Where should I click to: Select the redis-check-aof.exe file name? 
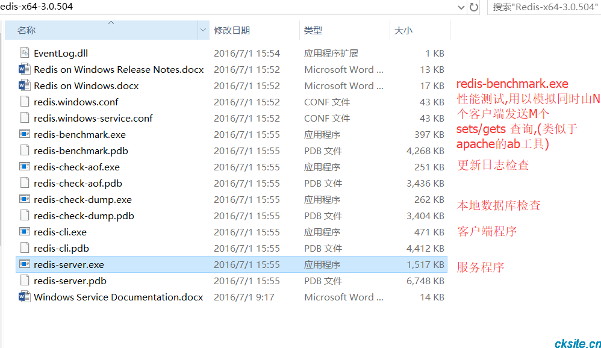tap(76, 167)
